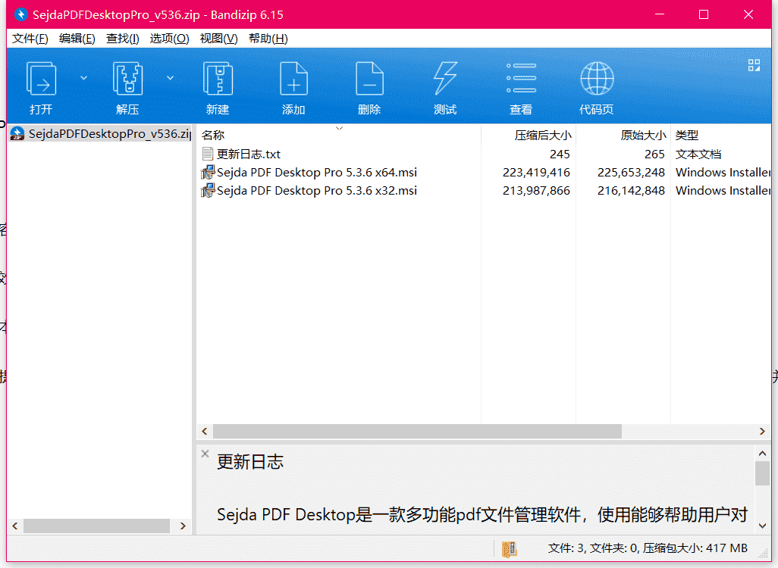The height and width of the screenshot is (568, 778).
Task: Click the 解压 (Extract) toolbar icon
Action: click(x=127, y=78)
